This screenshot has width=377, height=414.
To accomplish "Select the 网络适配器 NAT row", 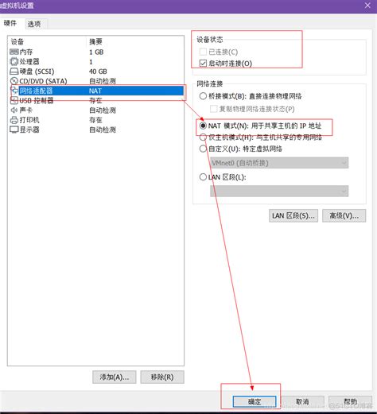I will click(96, 91).
